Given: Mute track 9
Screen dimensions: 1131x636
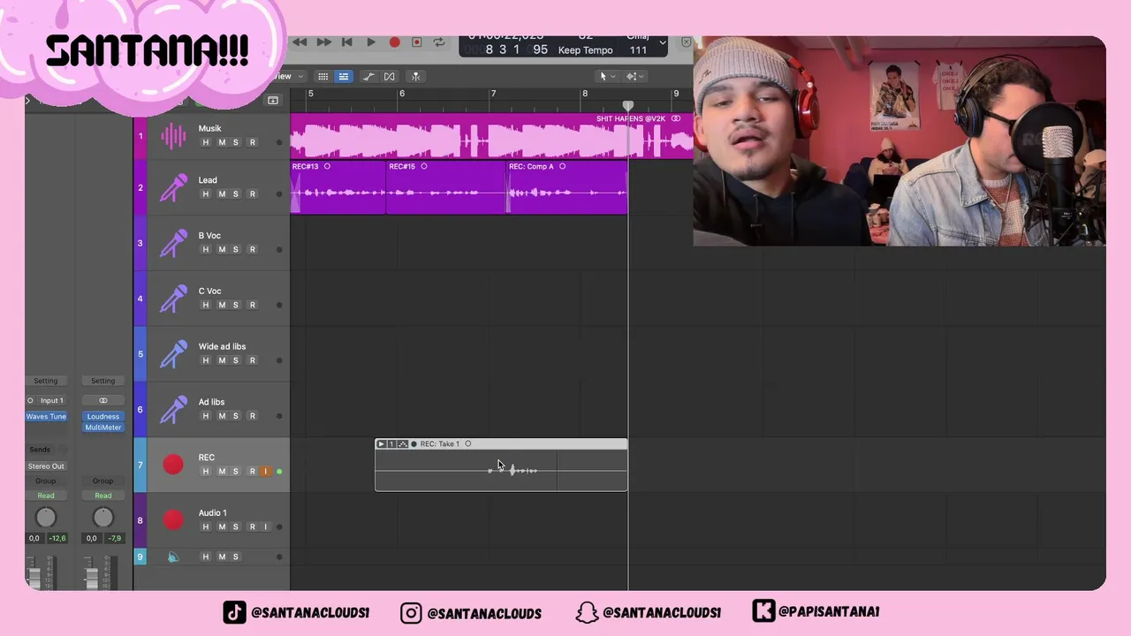Looking at the screenshot, I should 221,556.
